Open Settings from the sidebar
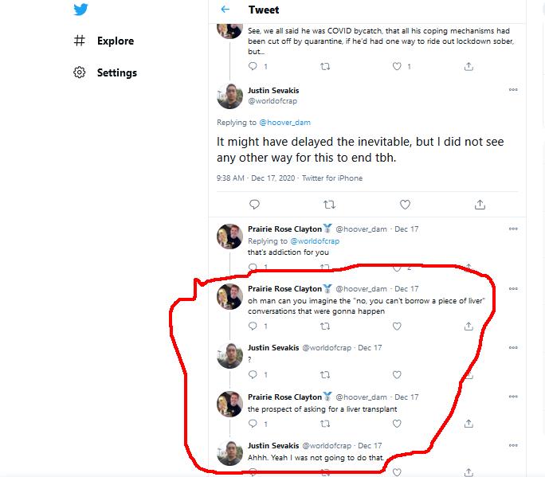 pos(116,72)
